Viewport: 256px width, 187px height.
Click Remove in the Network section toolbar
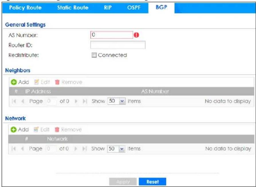(68, 130)
